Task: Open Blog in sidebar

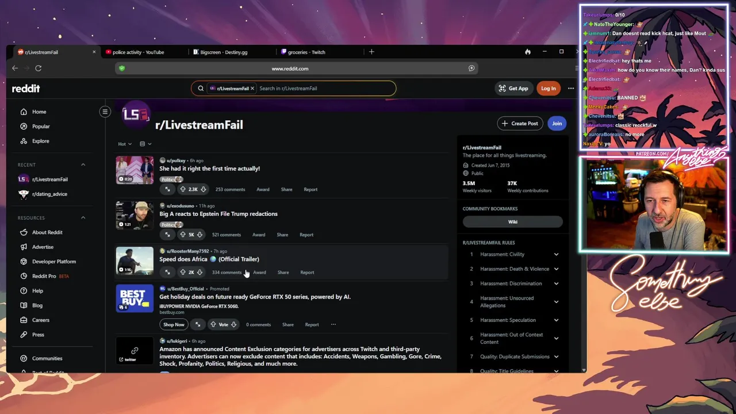Action: click(37, 305)
